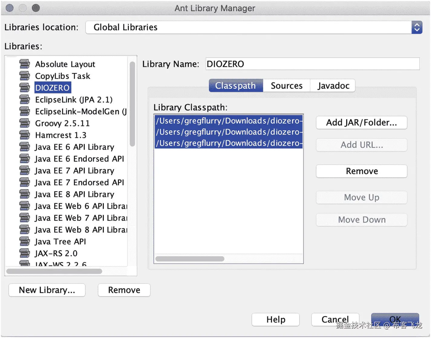
Task: Click the Java EE Web 7 API icon
Action: click(x=24, y=218)
